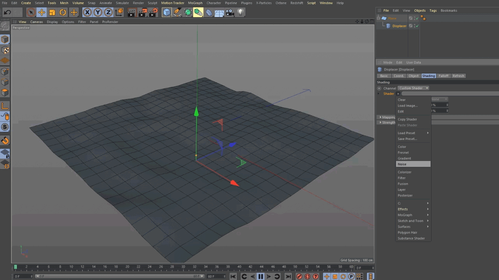The width and height of the screenshot is (499, 280).
Task: Add a Cube primitive object
Action: [x=167, y=12]
